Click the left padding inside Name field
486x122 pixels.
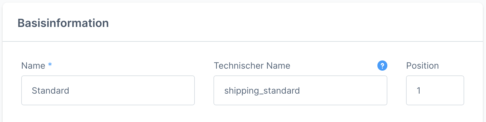tap(26, 91)
